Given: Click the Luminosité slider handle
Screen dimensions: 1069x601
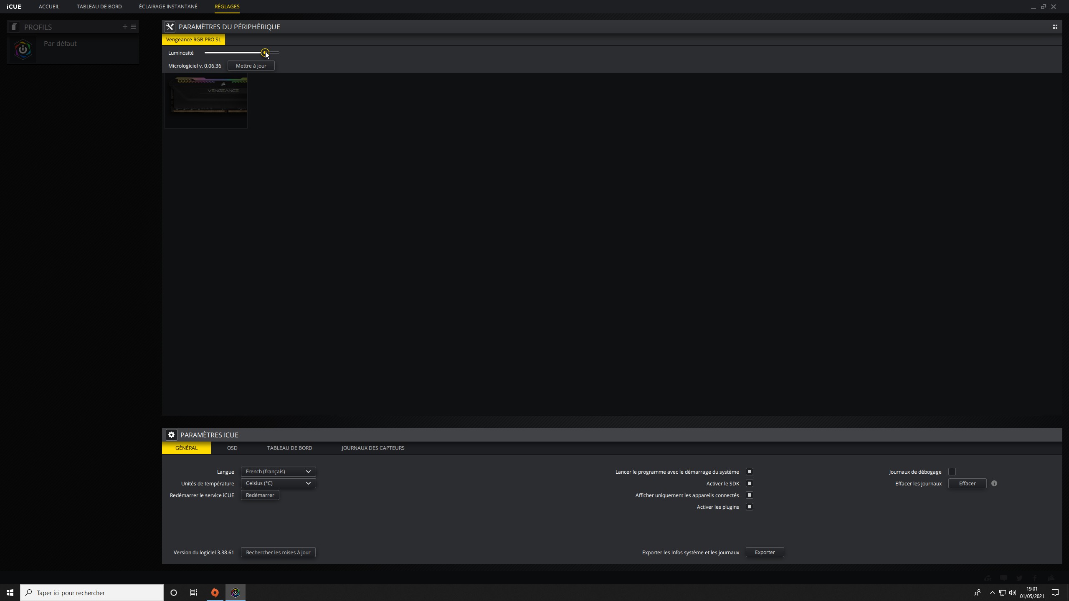Looking at the screenshot, I should click(265, 53).
